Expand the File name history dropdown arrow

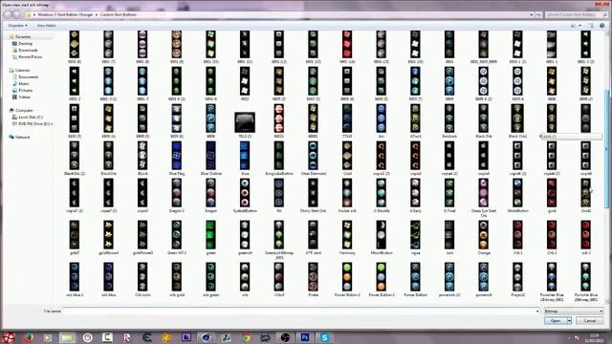coord(537,312)
